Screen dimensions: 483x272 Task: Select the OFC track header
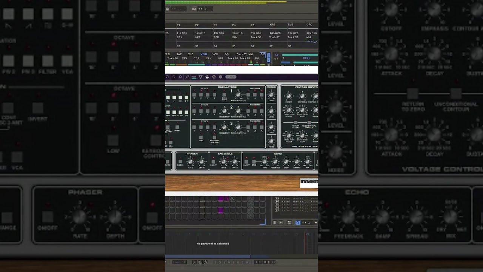click(309, 25)
